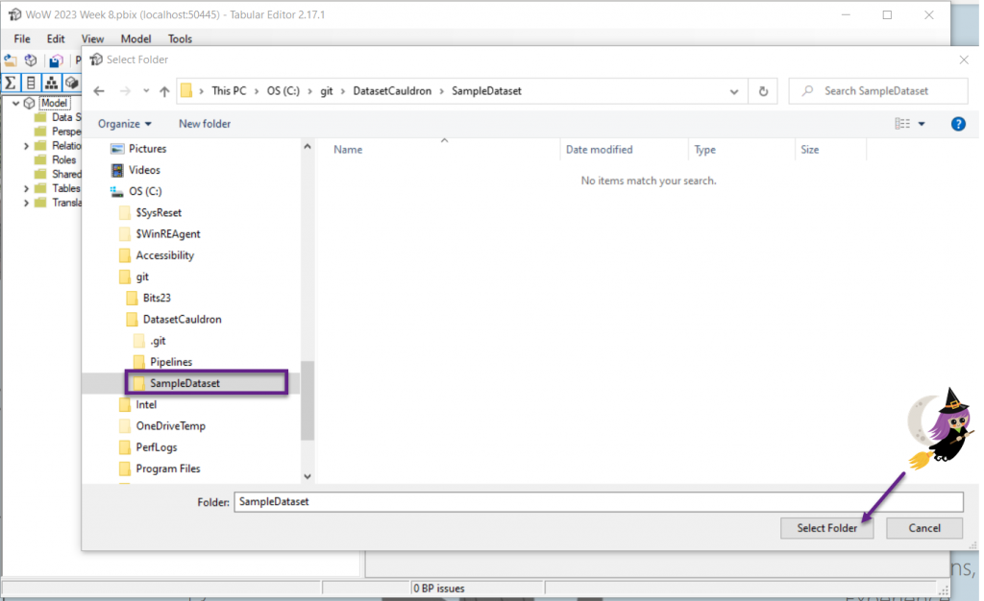
Task: Click the Connect to database cube icon
Action: click(x=30, y=60)
